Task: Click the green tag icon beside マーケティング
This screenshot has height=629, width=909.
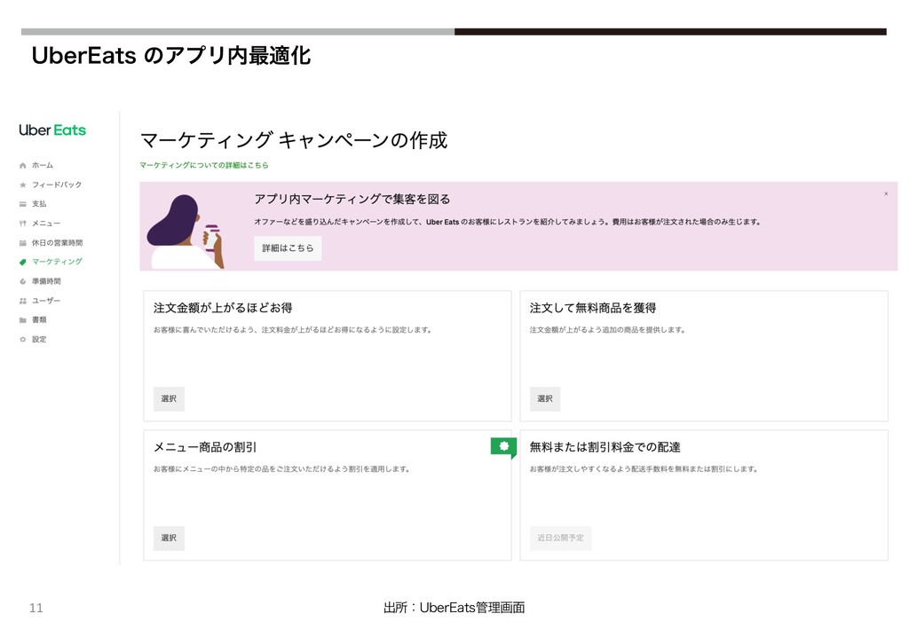Action: tap(22, 262)
